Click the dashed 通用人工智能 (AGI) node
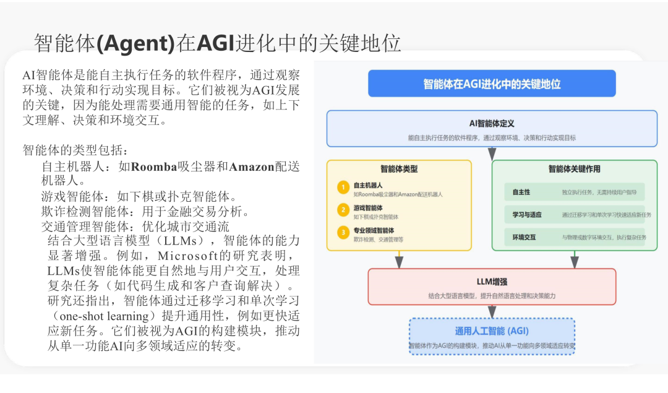Screen dimensions: 668x393 (x=492, y=334)
